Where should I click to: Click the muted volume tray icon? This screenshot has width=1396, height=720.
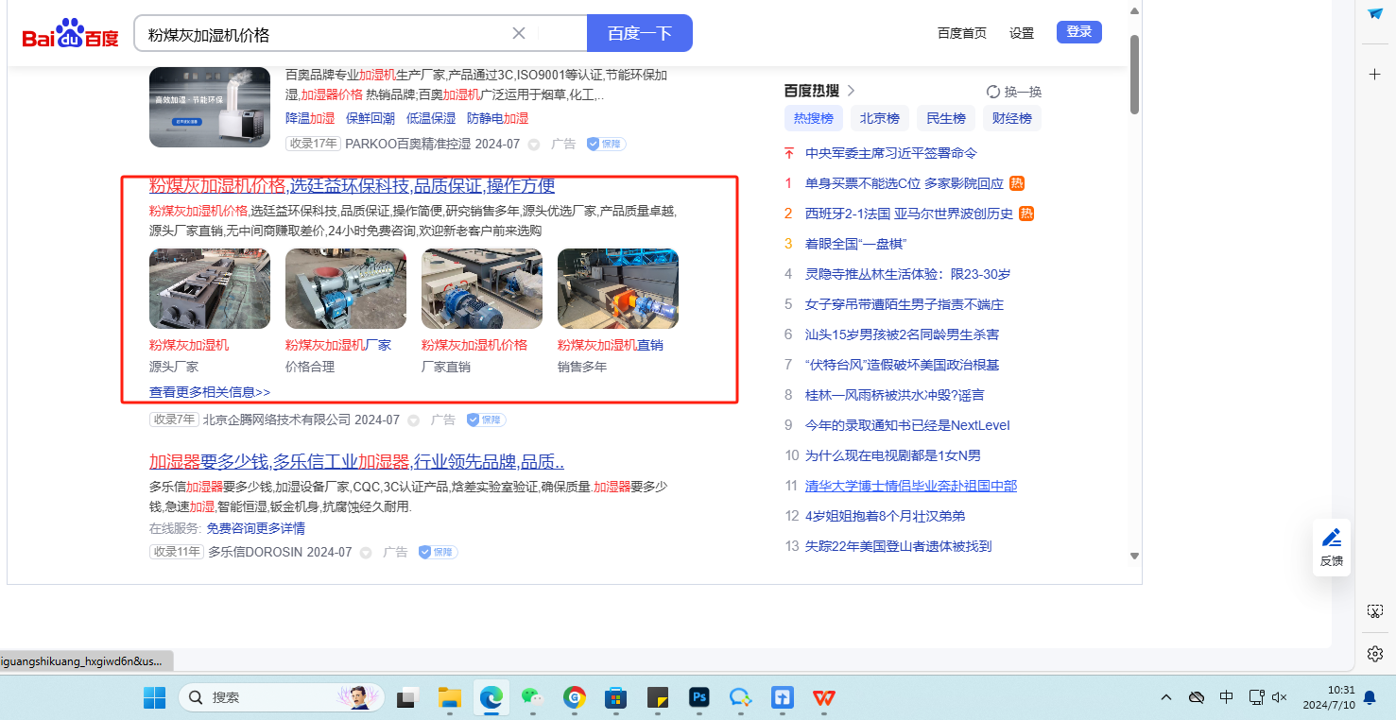tap(1281, 697)
